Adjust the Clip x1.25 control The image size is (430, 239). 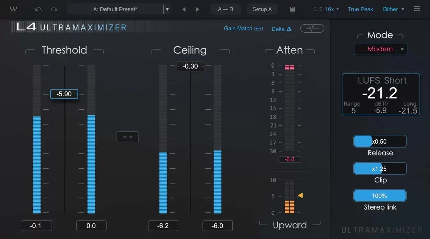pos(380,169)
